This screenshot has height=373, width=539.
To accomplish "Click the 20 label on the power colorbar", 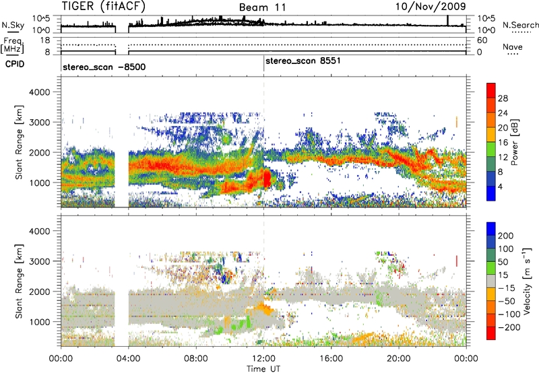I will click(x=503, y=128).
